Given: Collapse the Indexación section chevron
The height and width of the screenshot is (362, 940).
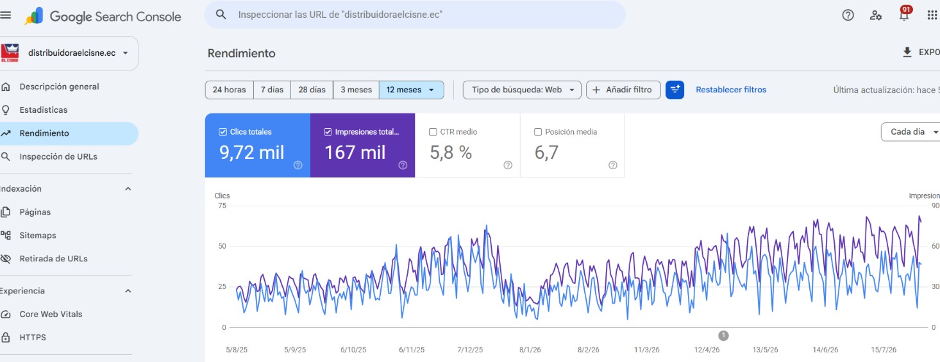Looking at the screenshot, I should click(128, 189).
